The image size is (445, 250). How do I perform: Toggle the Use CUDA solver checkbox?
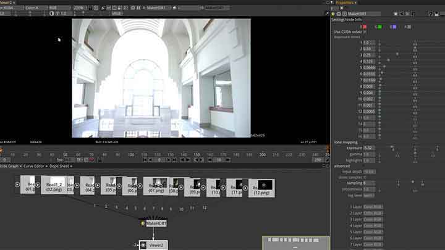(365, 32)
